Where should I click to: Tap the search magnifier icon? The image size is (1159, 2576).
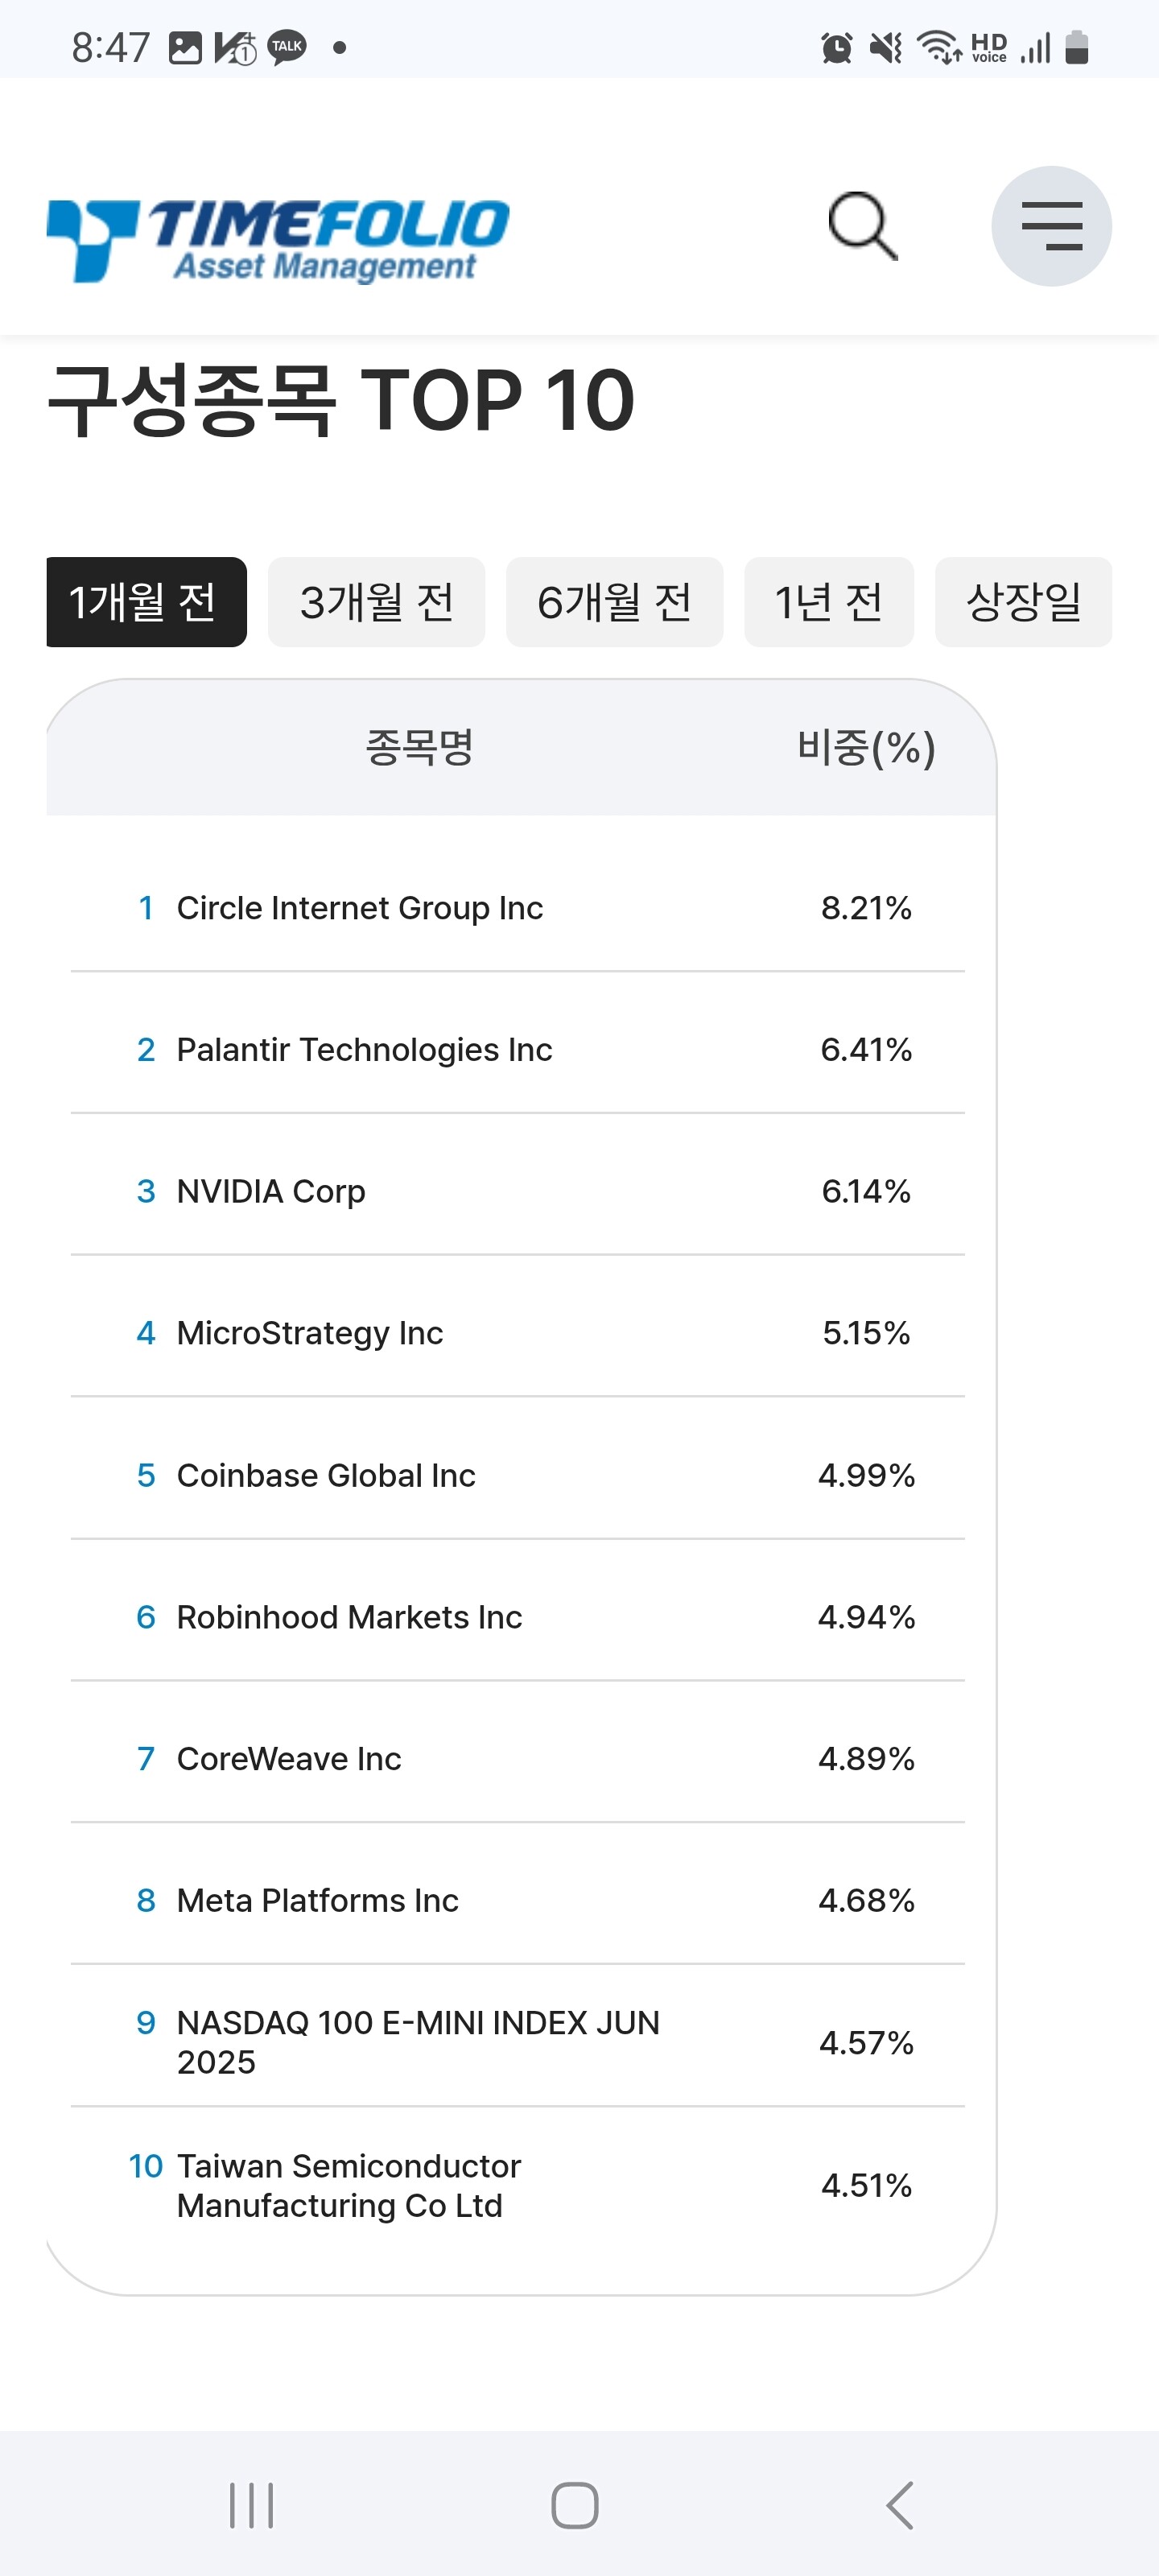[x=863, y=226]
